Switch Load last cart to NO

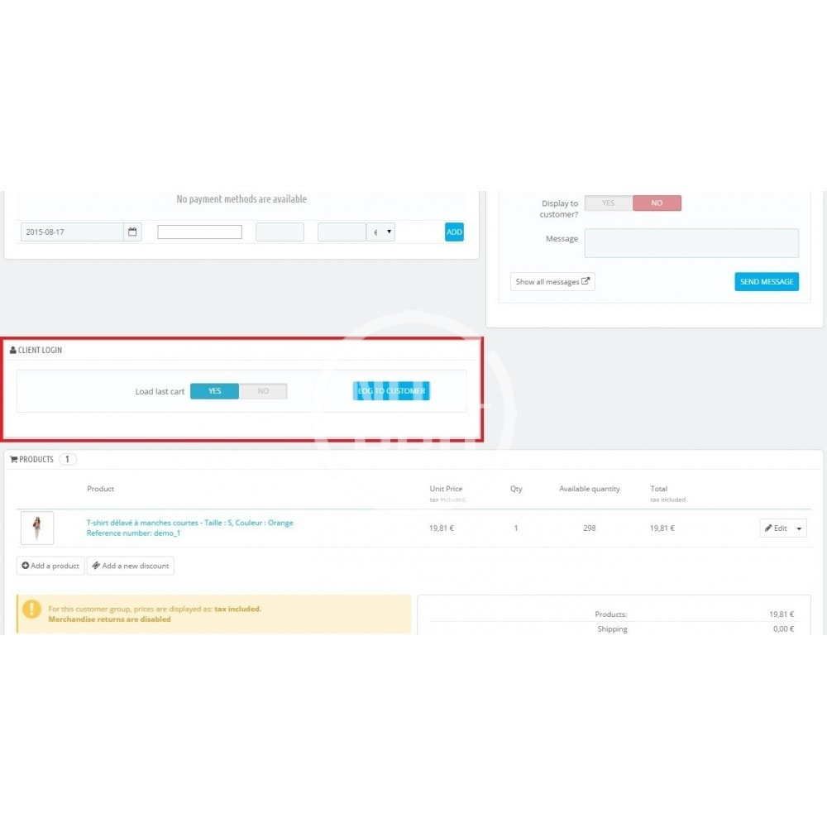click(x=263, y=391)
